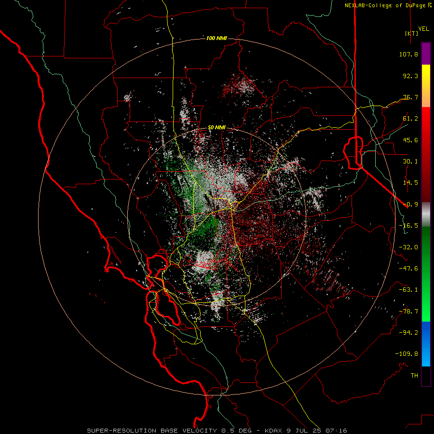Click the -32.0 velocity scale value
The width and height of the screenshot is (434, 434).
coord(408,247)
